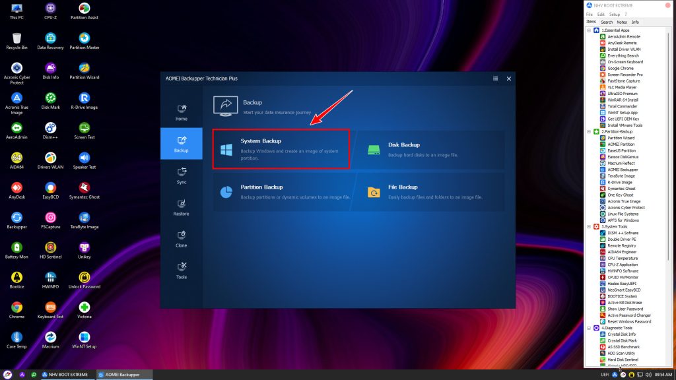Select Crystal Disk Info in the tree
676x380 pixels.
coord(621,334)
